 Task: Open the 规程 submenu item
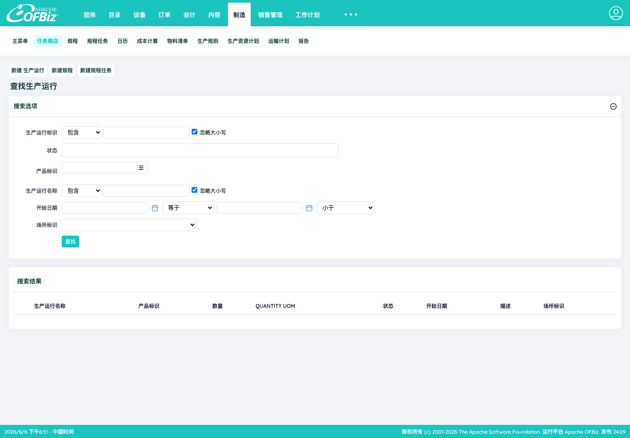[73, 41]
